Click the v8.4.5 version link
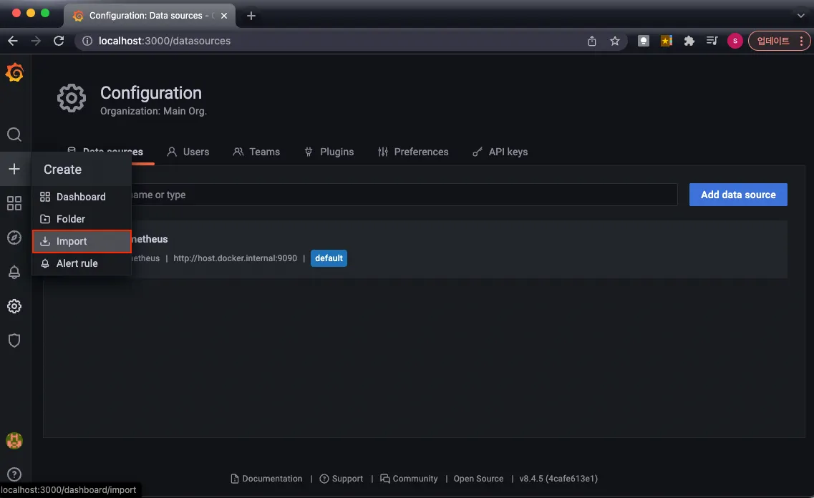 click(558, 479)
